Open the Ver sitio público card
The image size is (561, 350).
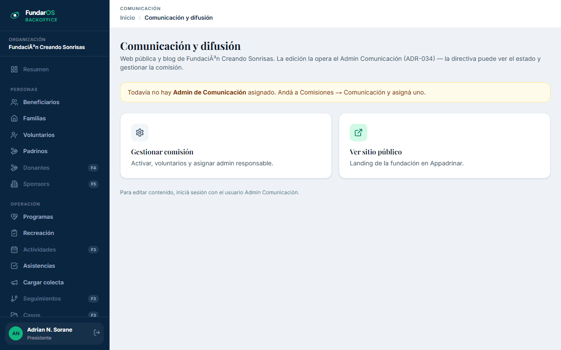pos(444,146)
